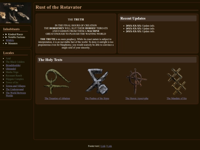Viewport: 200px width, 150px height.
Task: Open The Treatise of Ablation text link
Action: [x=57, y=99]
